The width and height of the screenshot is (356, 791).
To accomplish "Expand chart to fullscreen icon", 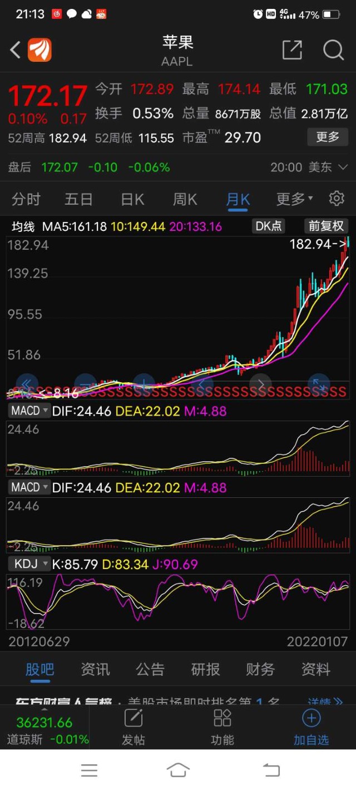I will (x=319, y=384).
